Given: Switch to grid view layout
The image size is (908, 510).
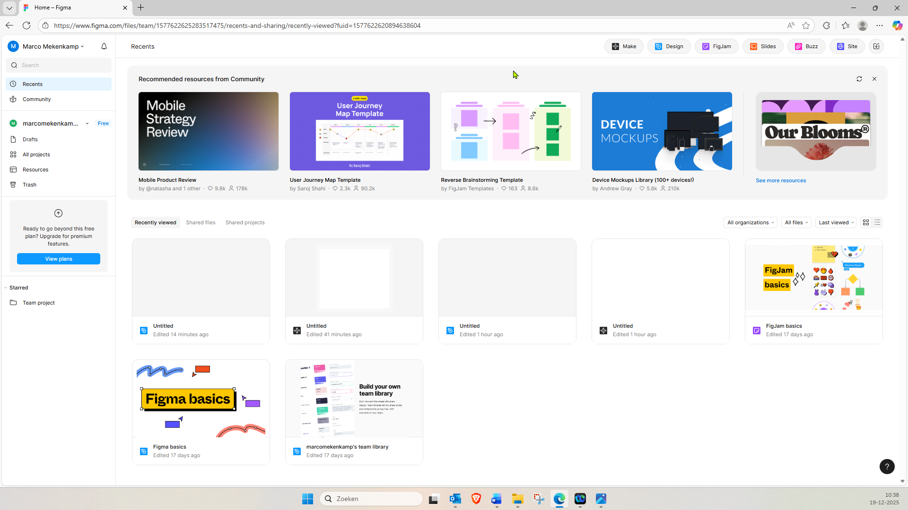Looking at the screenshot, I should (866, 222).
